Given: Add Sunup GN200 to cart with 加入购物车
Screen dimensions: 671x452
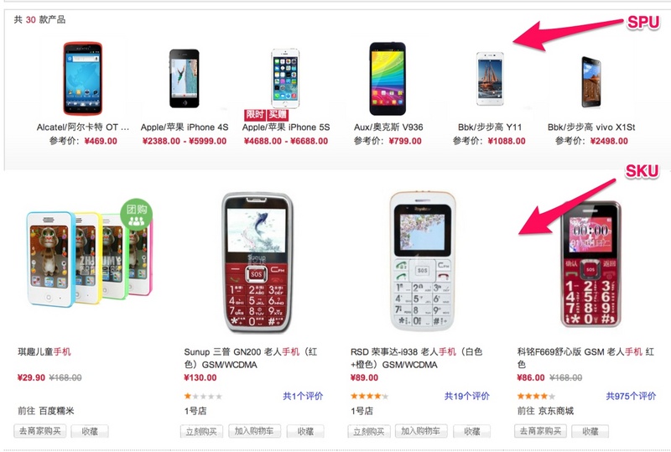Looking at the screenshot, I should point(254,431).
